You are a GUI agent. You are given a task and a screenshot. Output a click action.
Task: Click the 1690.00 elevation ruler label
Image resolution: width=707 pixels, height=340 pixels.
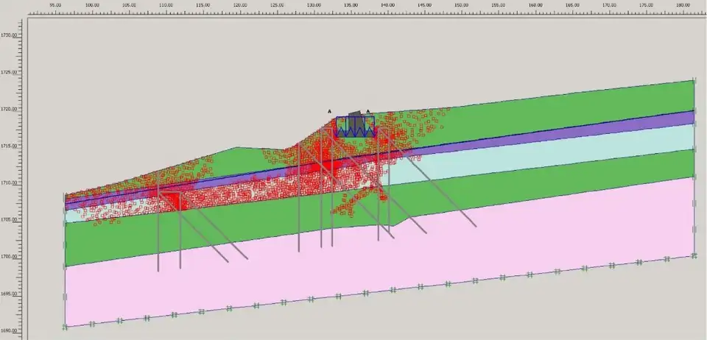point(9,330)
